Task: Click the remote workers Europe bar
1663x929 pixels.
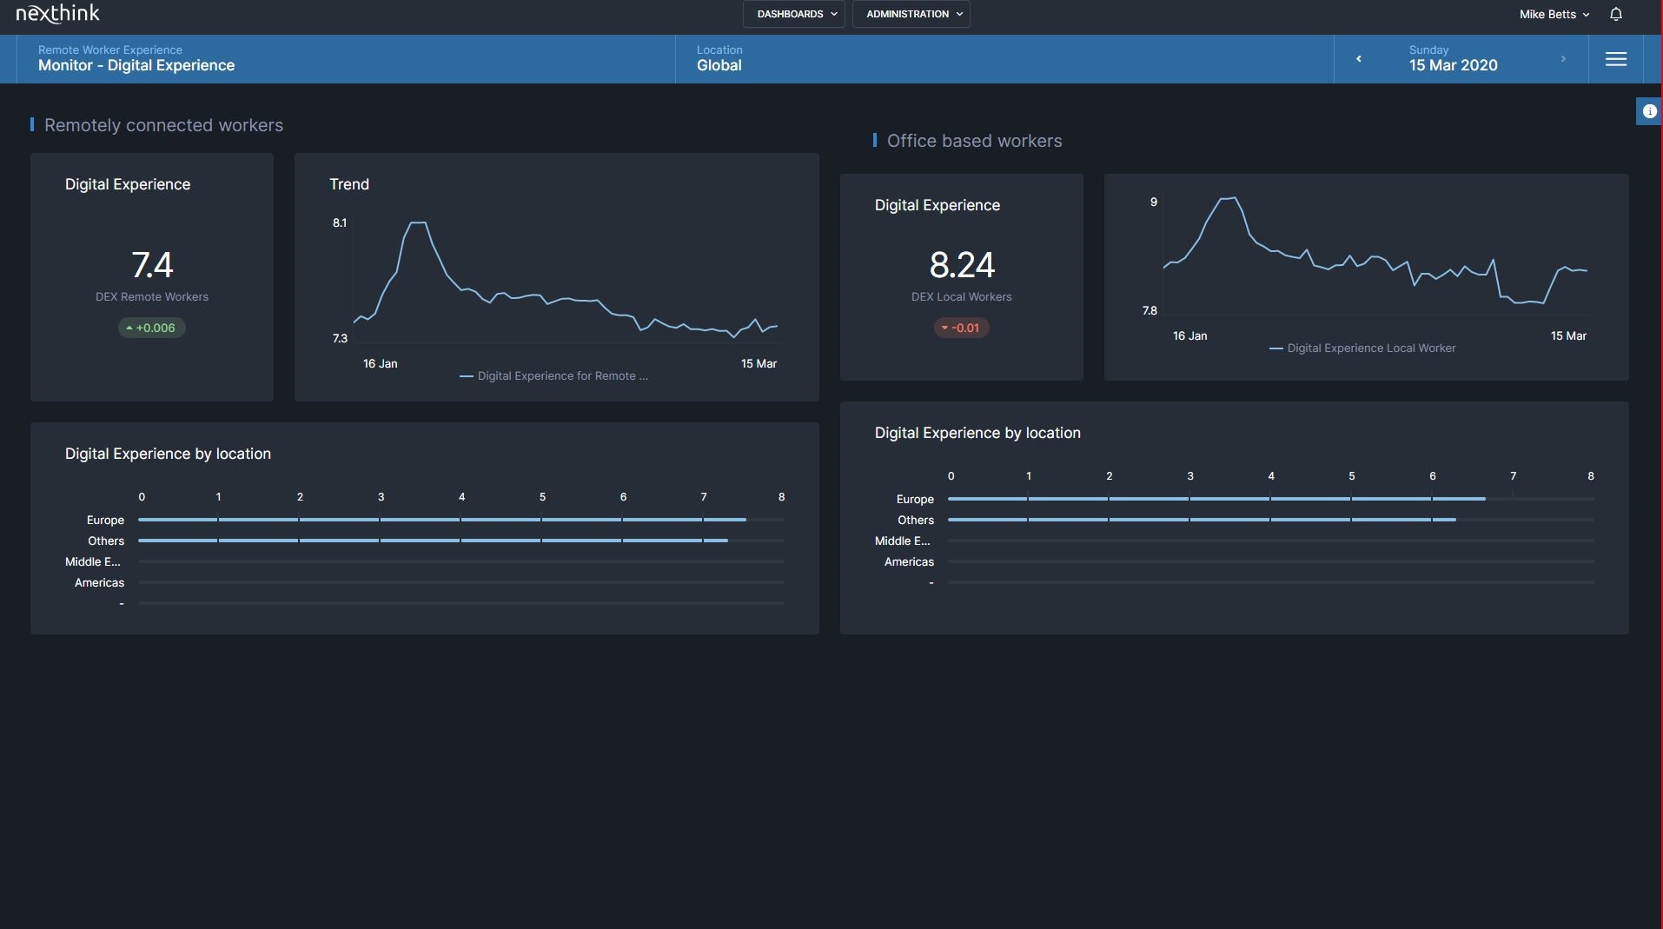Action: click(x=441, y=520)
